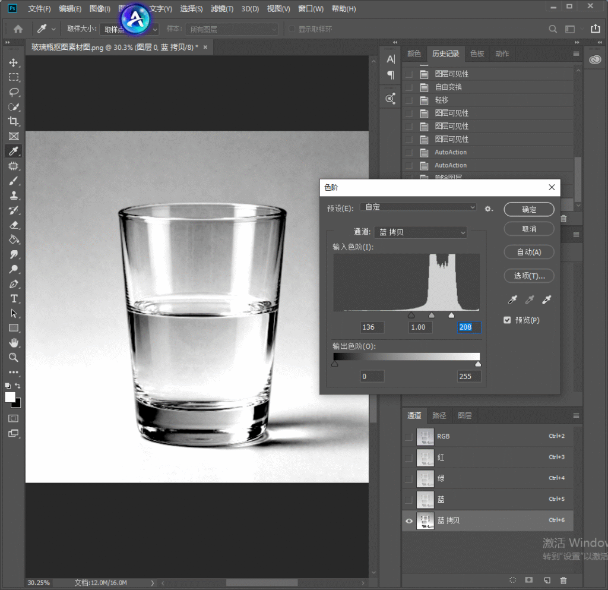Select the Clone Stamp tool
Viewport: 608px width, 590px height.
click(x=14, y=195)
